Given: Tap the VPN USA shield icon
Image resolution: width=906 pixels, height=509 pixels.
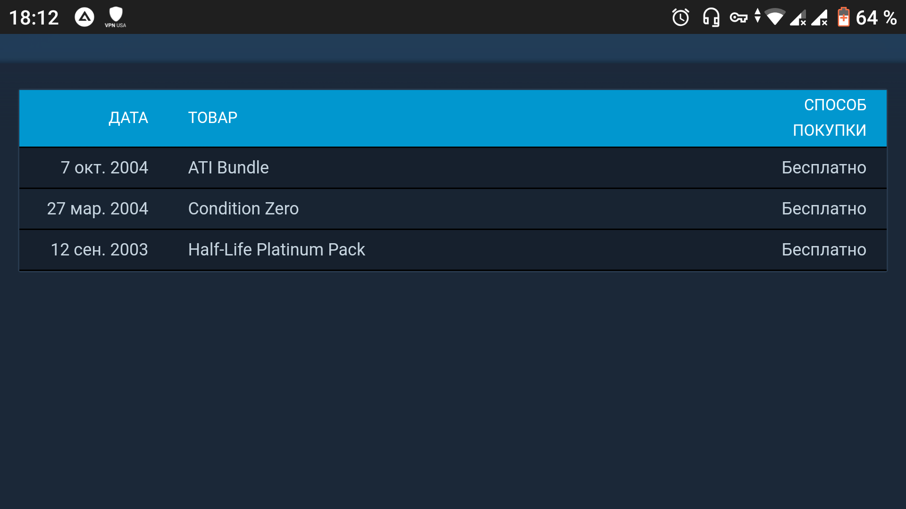Looking at the screenshot, I should [x=116, y=17].
